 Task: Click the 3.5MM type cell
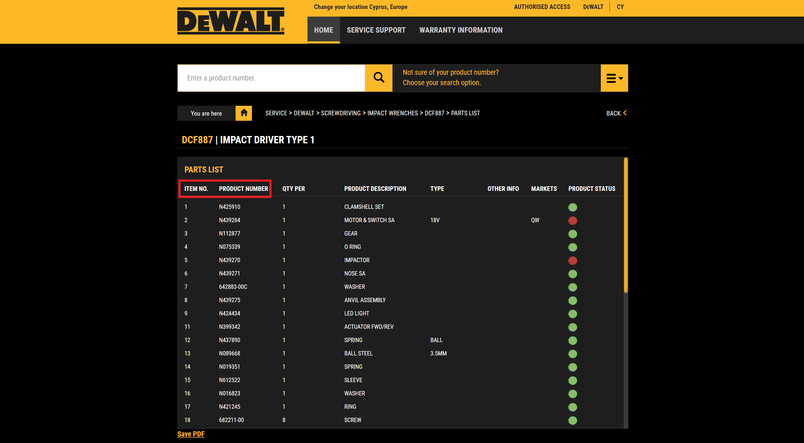tap(438, 354)
